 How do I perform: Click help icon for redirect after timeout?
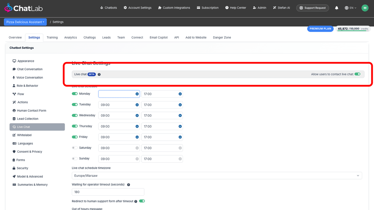click(136, 201)
